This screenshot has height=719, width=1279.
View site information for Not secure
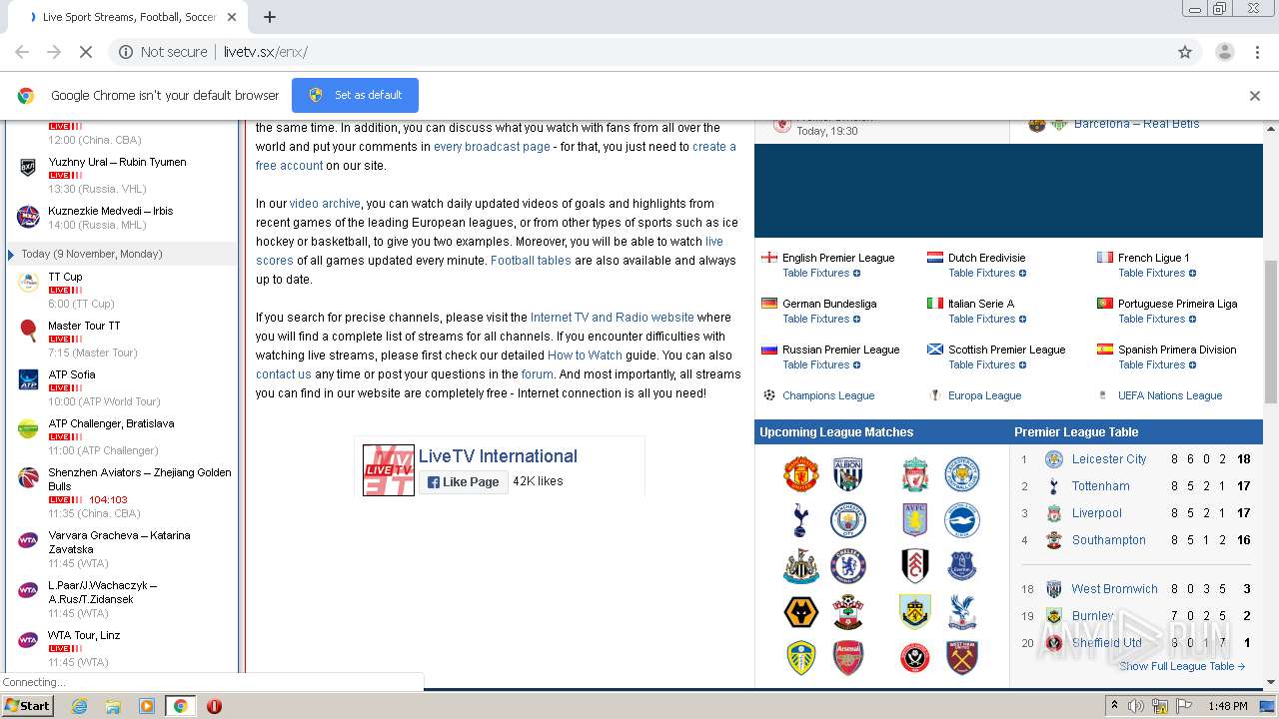[x=163, y=52]
